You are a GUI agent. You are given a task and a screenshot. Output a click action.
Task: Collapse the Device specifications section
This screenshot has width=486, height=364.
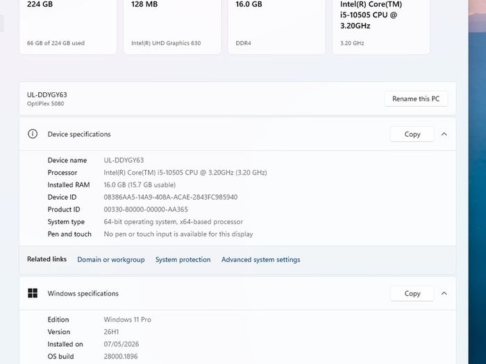coord(444,134)
